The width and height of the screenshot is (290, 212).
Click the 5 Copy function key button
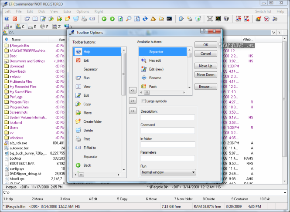tap(122, 199)
